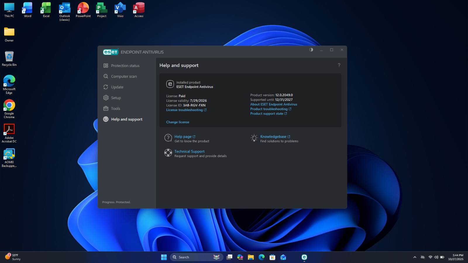468x263 pixels.
Task: Select the Visio desktop shortcut
Action: (x=120, y=10)
